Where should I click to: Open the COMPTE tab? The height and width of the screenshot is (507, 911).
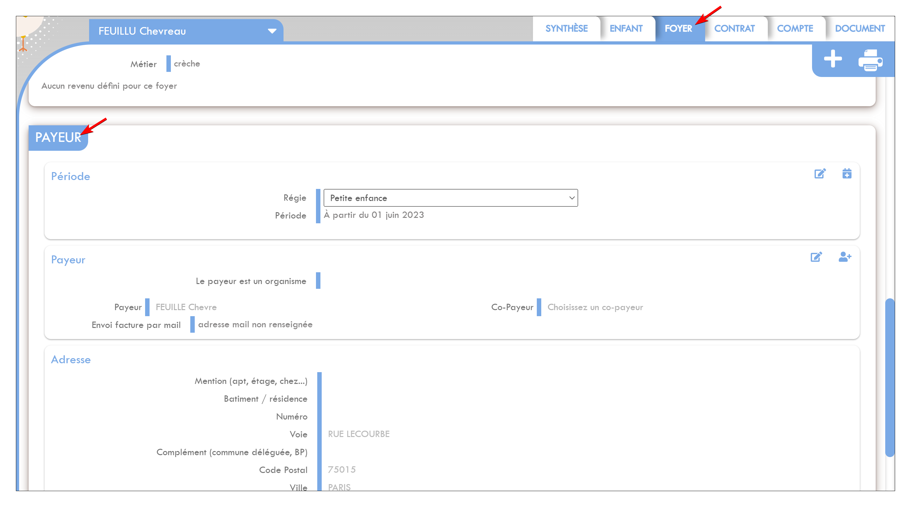point(795,29)
